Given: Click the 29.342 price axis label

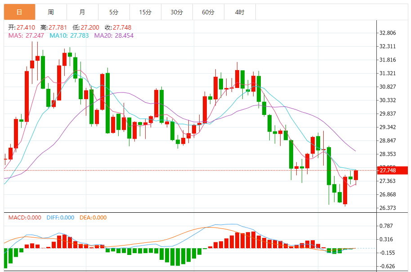Looking at the screenshot, I should point(388,127).
